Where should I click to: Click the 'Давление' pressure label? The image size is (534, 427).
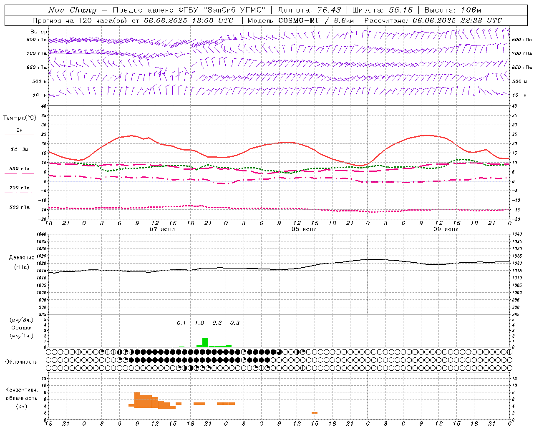point(22,258)
